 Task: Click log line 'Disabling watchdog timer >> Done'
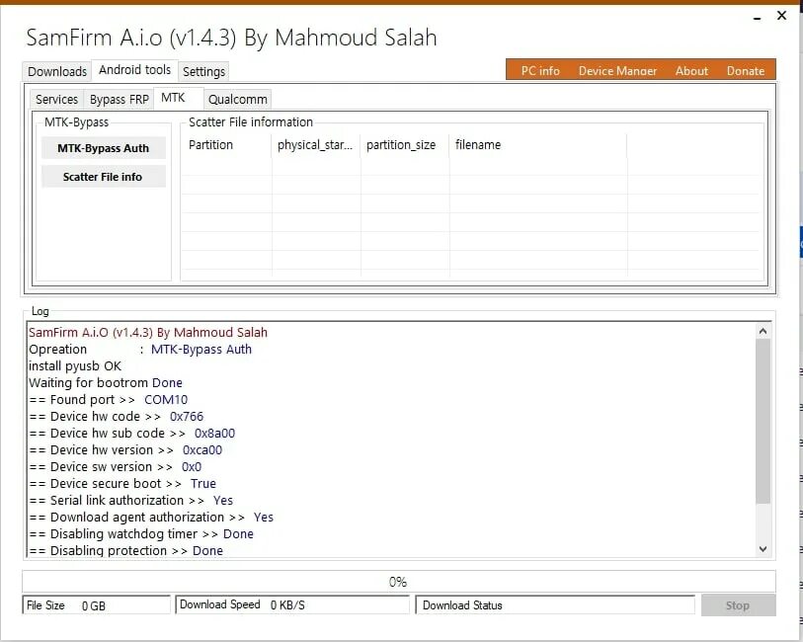click(x=141, y=534)
